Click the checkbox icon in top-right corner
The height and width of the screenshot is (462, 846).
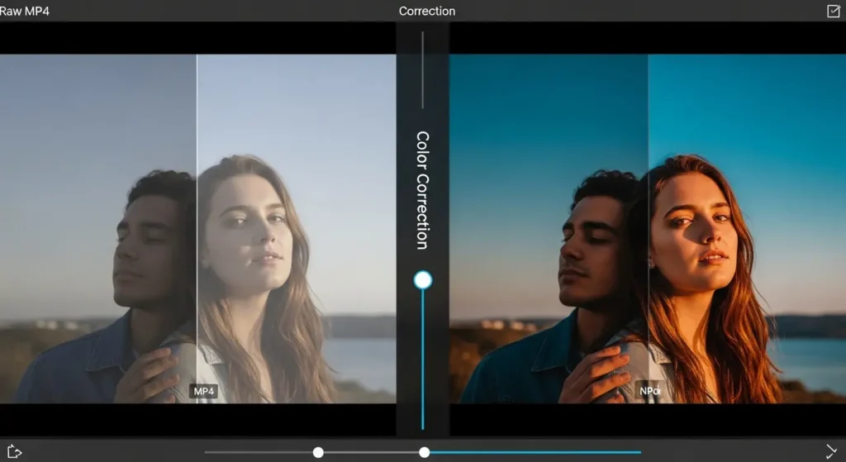click(x=833, y=12)
